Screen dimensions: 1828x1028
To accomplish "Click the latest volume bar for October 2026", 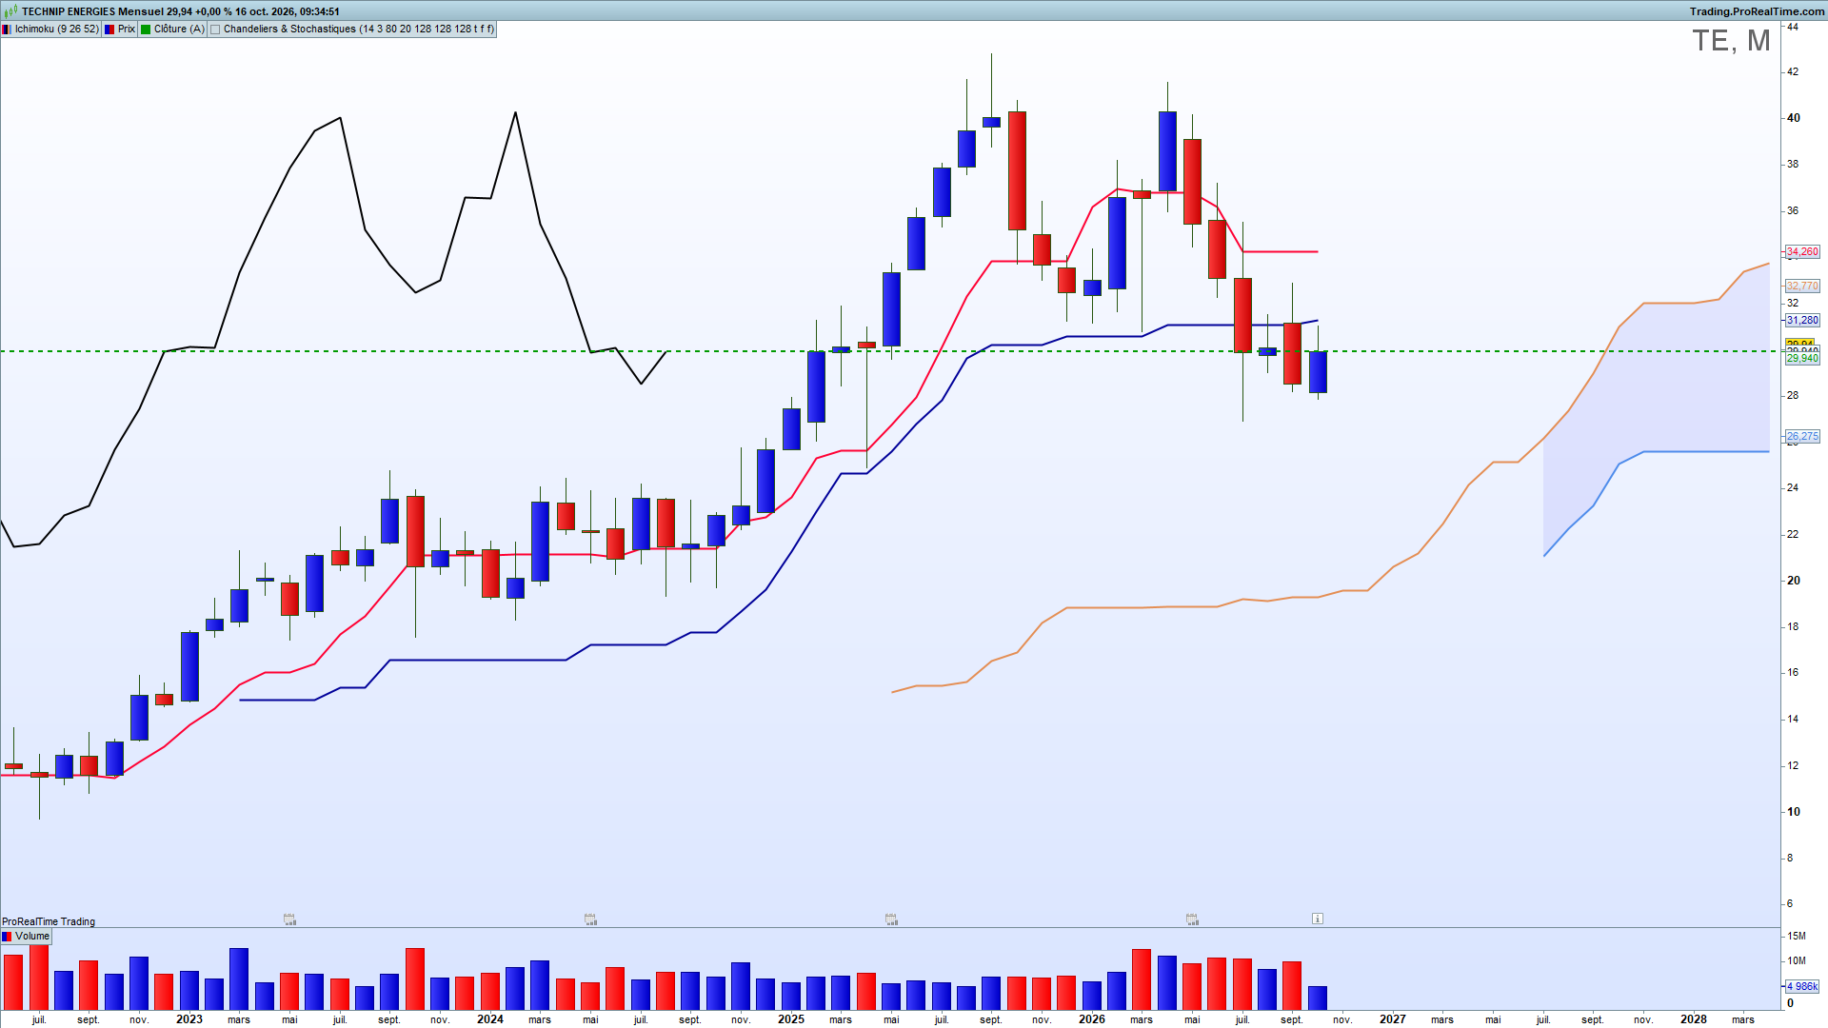I will pos(1318,998).
